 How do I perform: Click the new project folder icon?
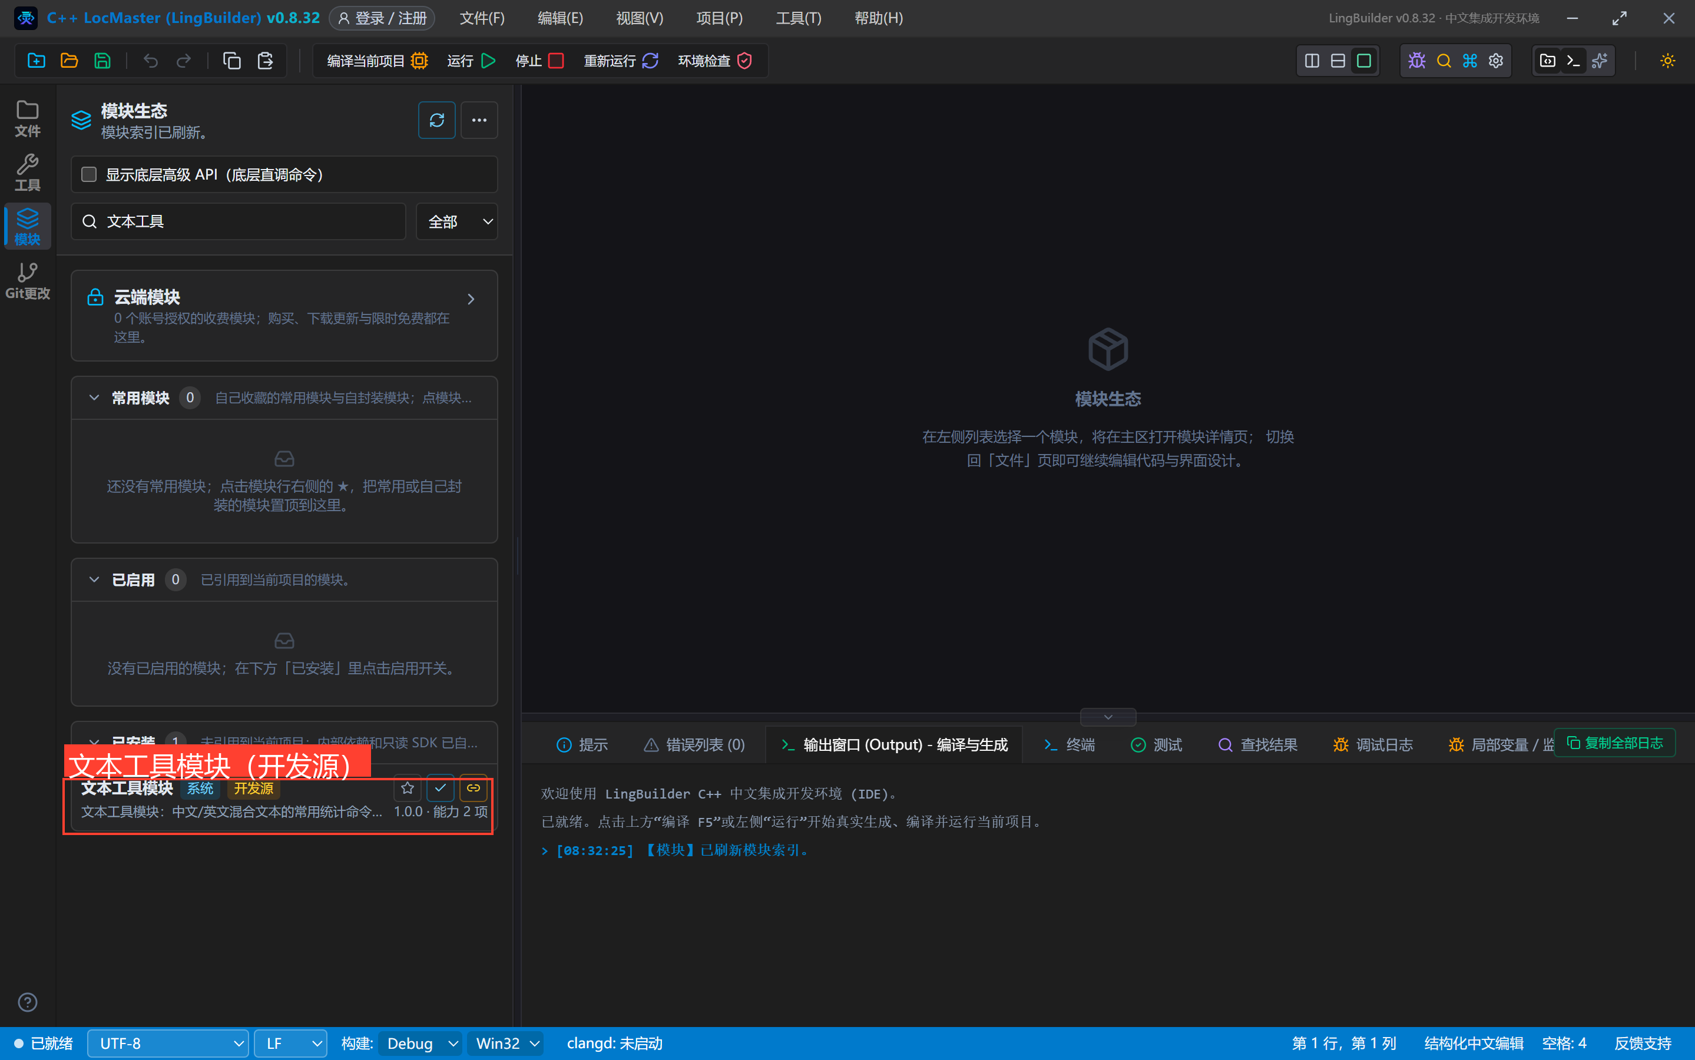(37, 61)
